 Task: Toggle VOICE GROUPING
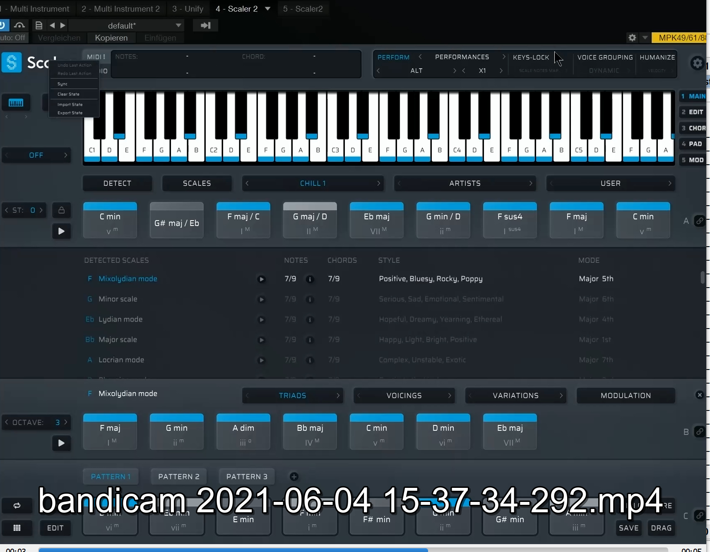(605, 57)
